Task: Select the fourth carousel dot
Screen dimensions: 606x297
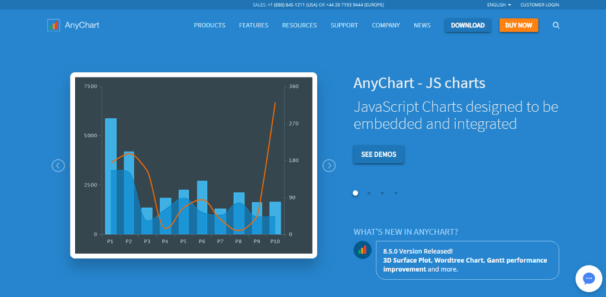Action: click(x=395, y=193)
